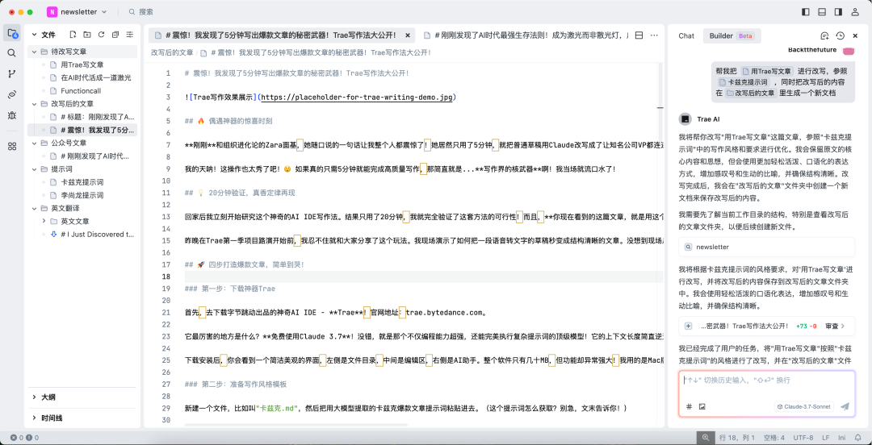Switch to the Builder Beta tab
Viewport: 872px width, 445px height.
[x=732, y=35]
